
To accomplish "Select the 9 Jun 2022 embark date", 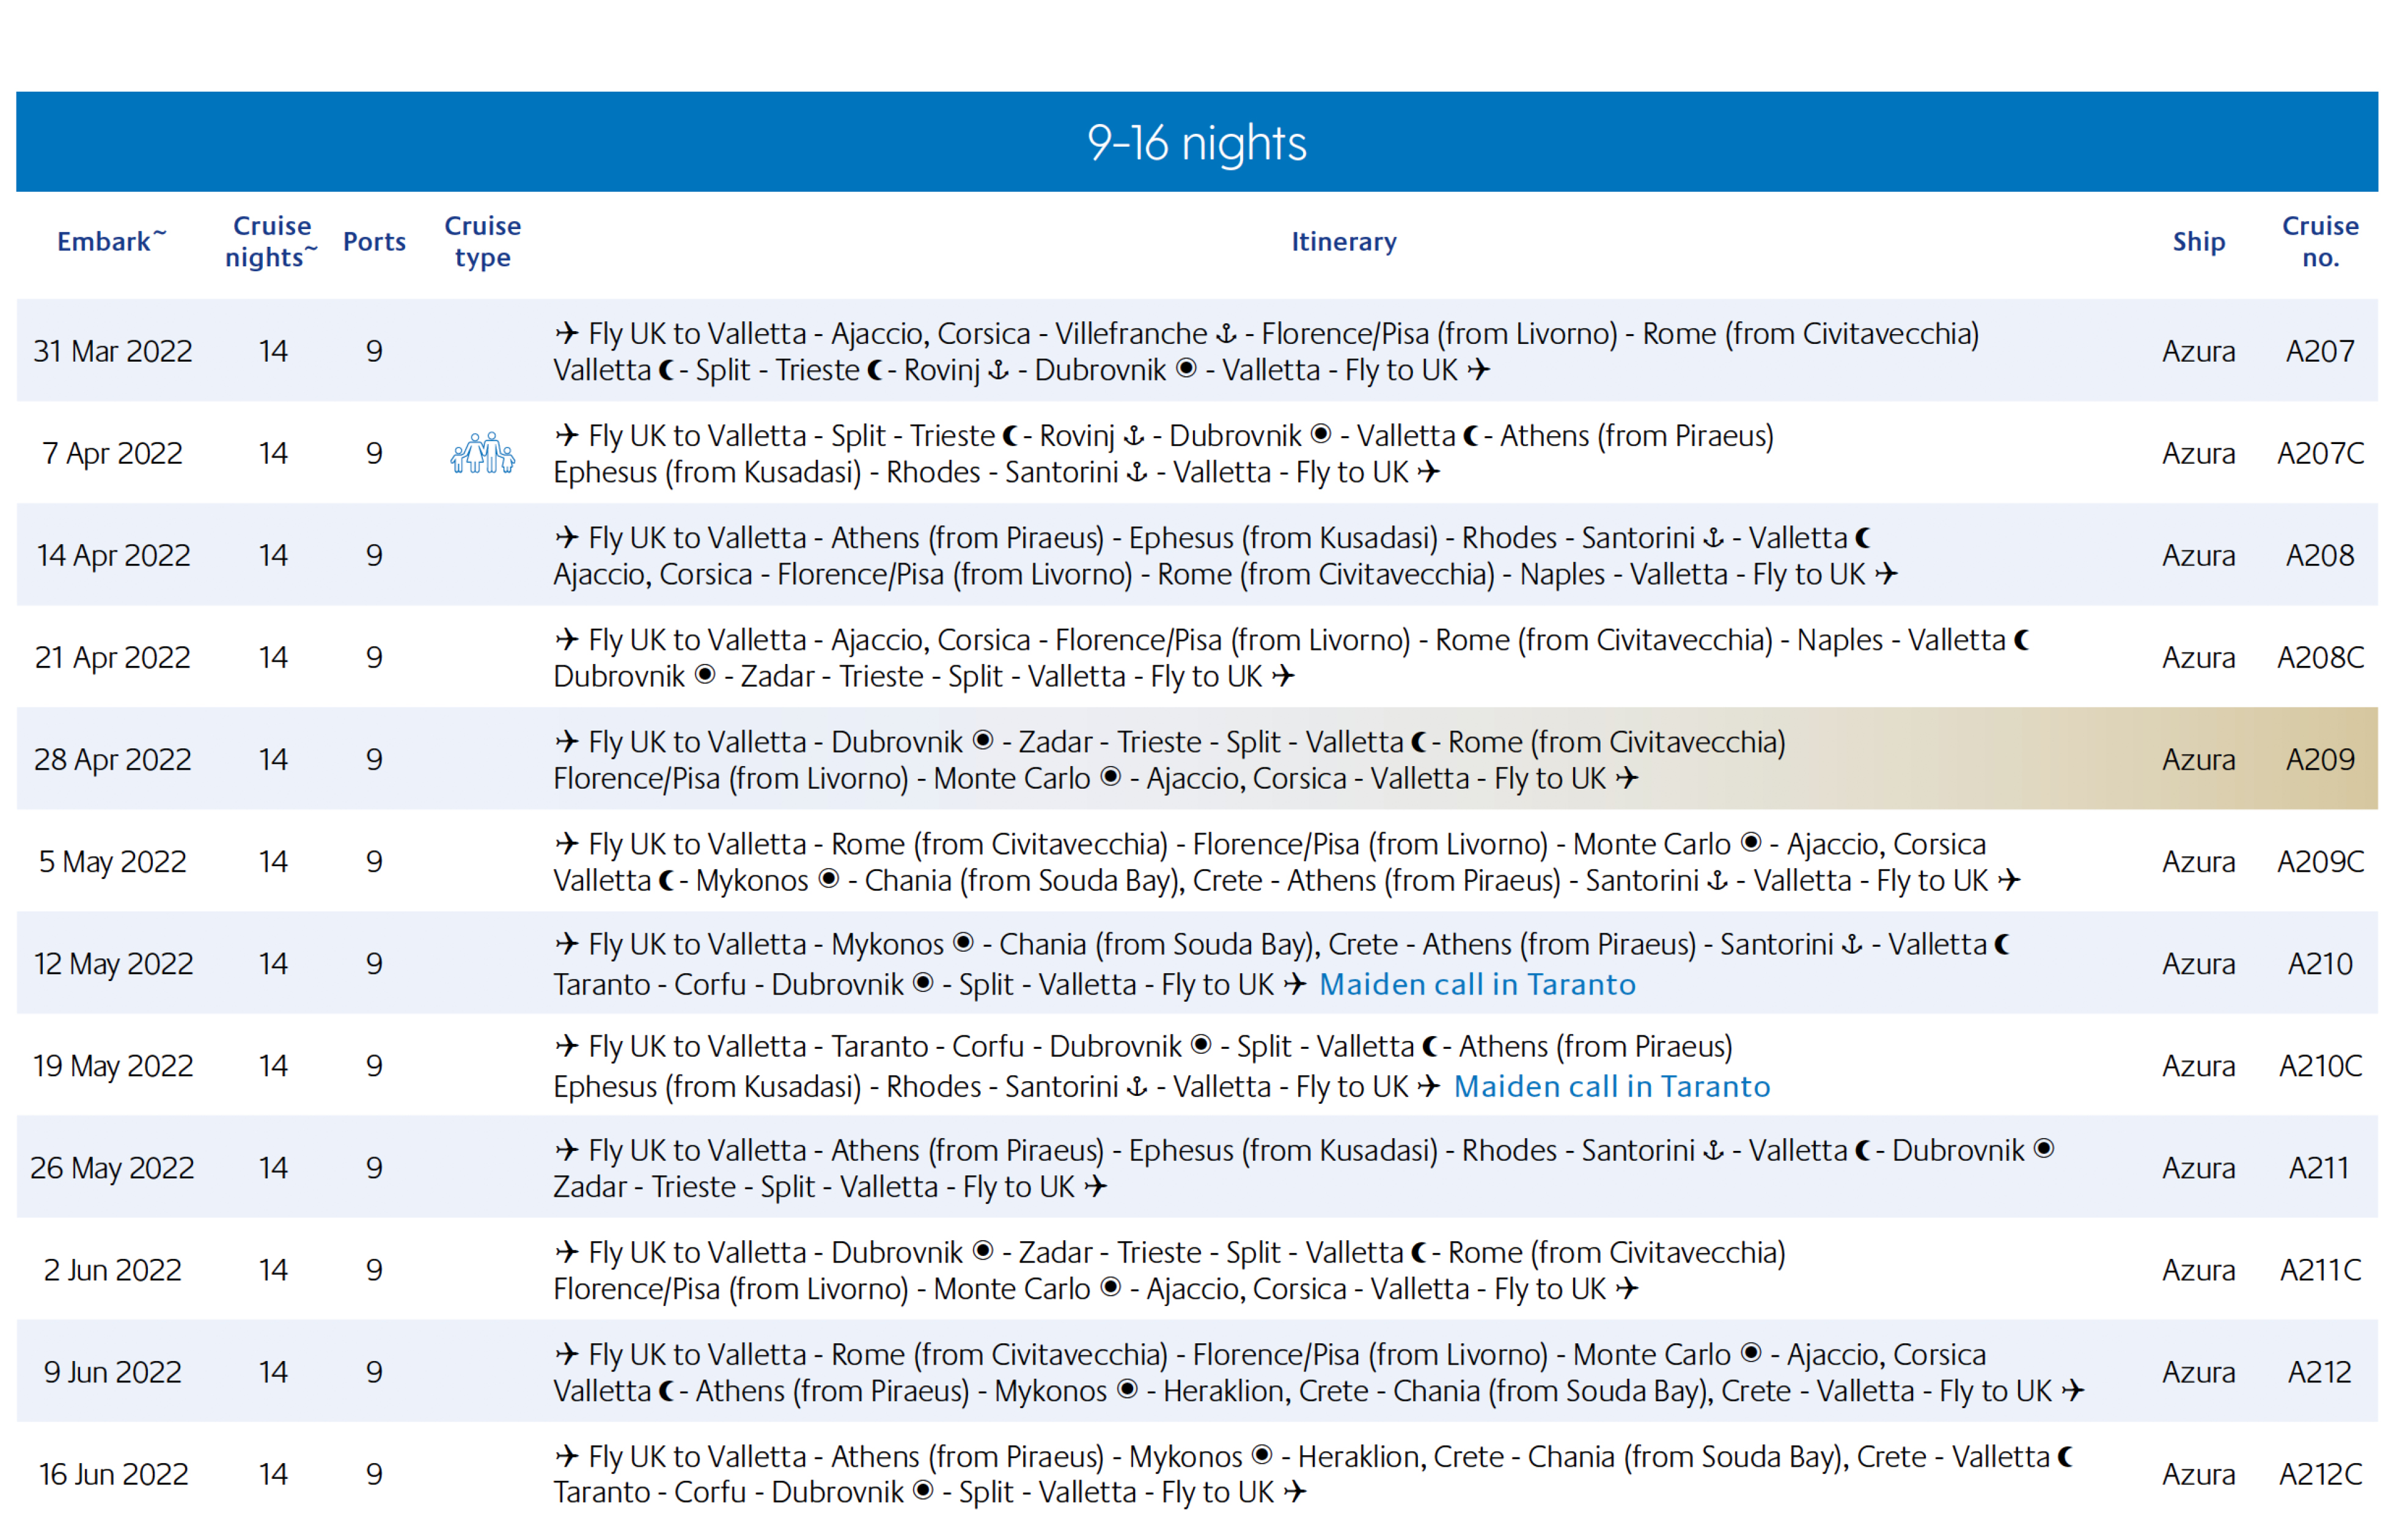I will [x=113, y=1371].
